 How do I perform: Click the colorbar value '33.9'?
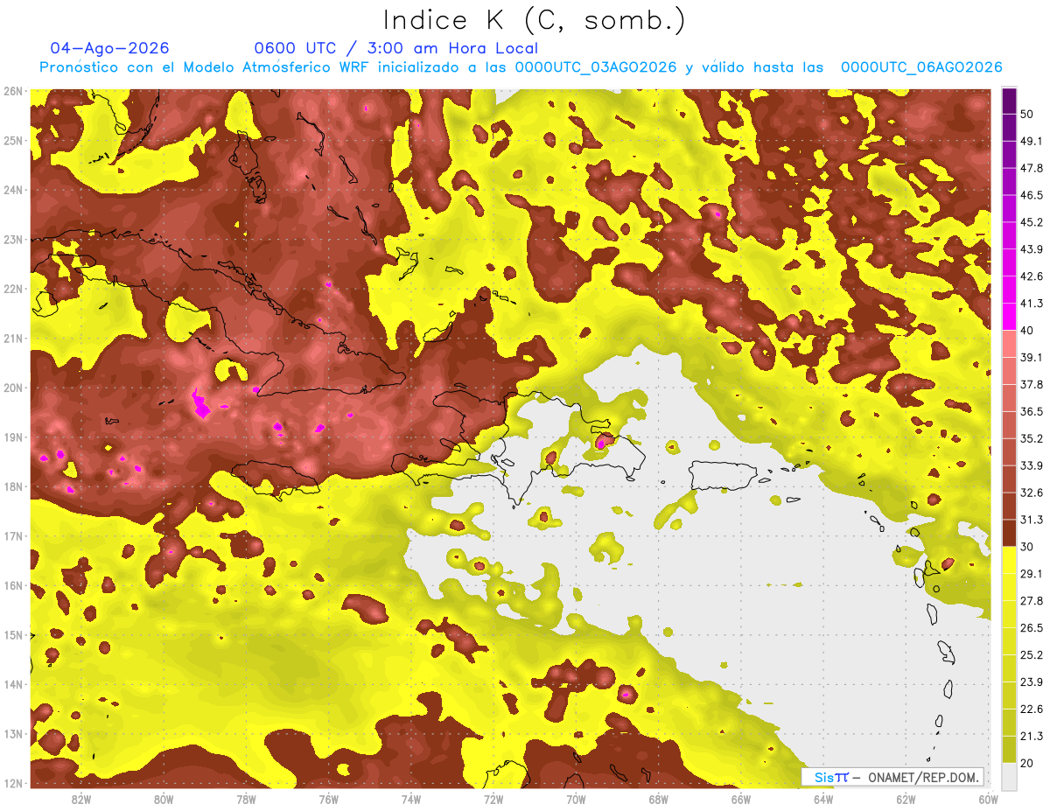pos(1031,465)
